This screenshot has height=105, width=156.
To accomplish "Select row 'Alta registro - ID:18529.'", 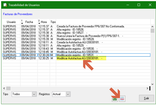I will (x=76, y=46).
